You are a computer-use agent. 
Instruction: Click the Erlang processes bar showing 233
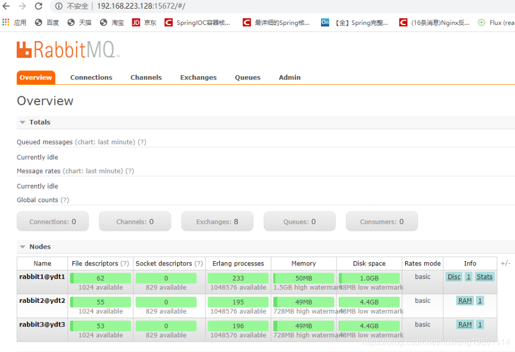tap(238, 278)
